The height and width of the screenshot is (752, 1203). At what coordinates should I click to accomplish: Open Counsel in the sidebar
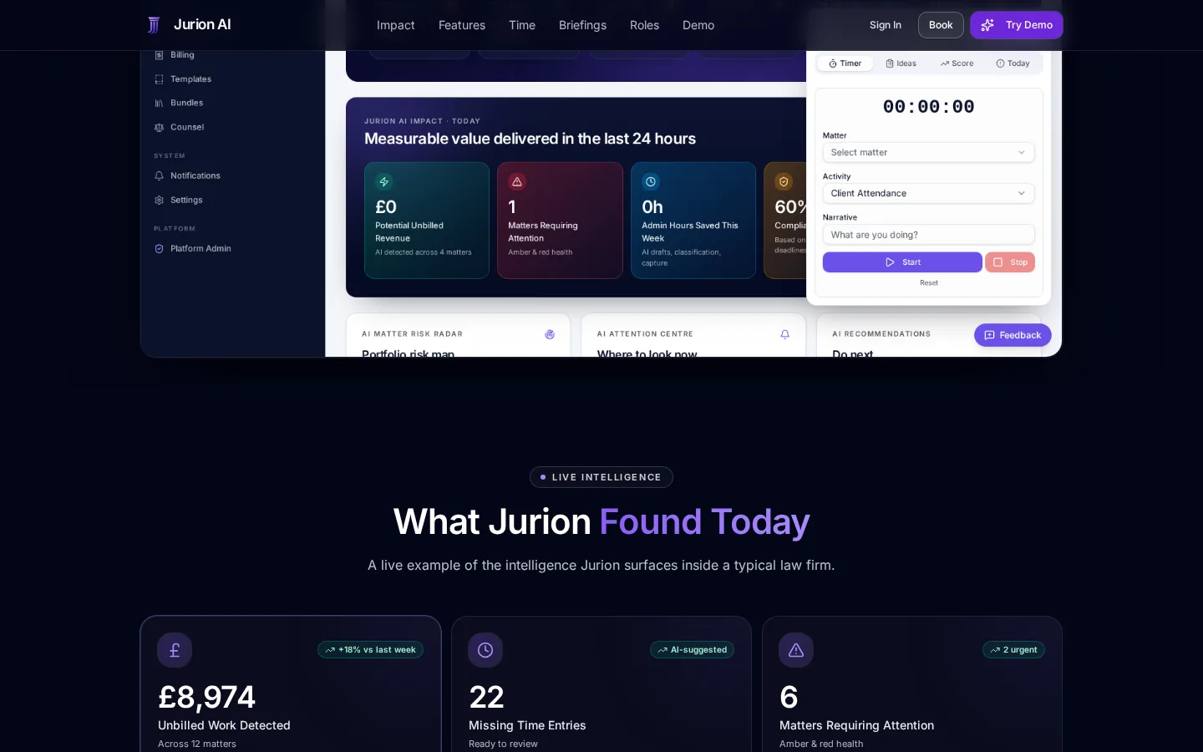coord(187,128)
